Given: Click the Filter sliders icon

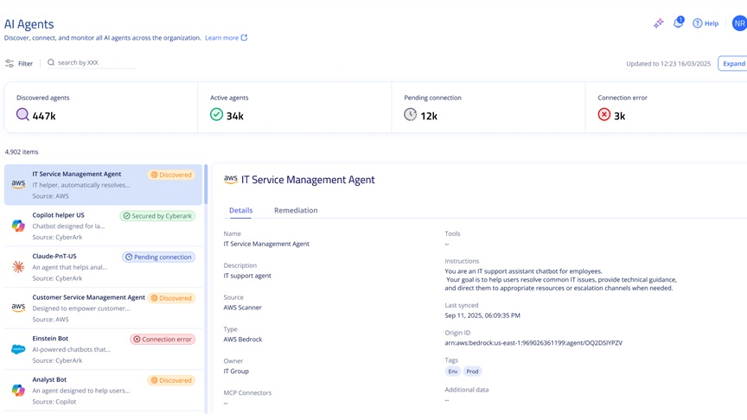Looking at the screenshot, I should [x=10, y=63].
